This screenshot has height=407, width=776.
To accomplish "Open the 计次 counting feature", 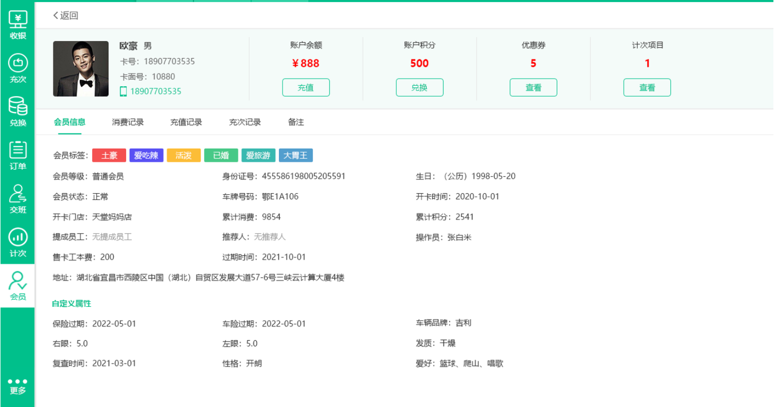I will (17, 241).
